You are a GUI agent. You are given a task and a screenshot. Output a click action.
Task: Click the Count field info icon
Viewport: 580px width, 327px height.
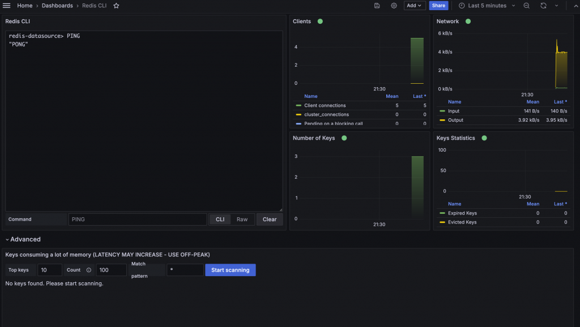89,270
